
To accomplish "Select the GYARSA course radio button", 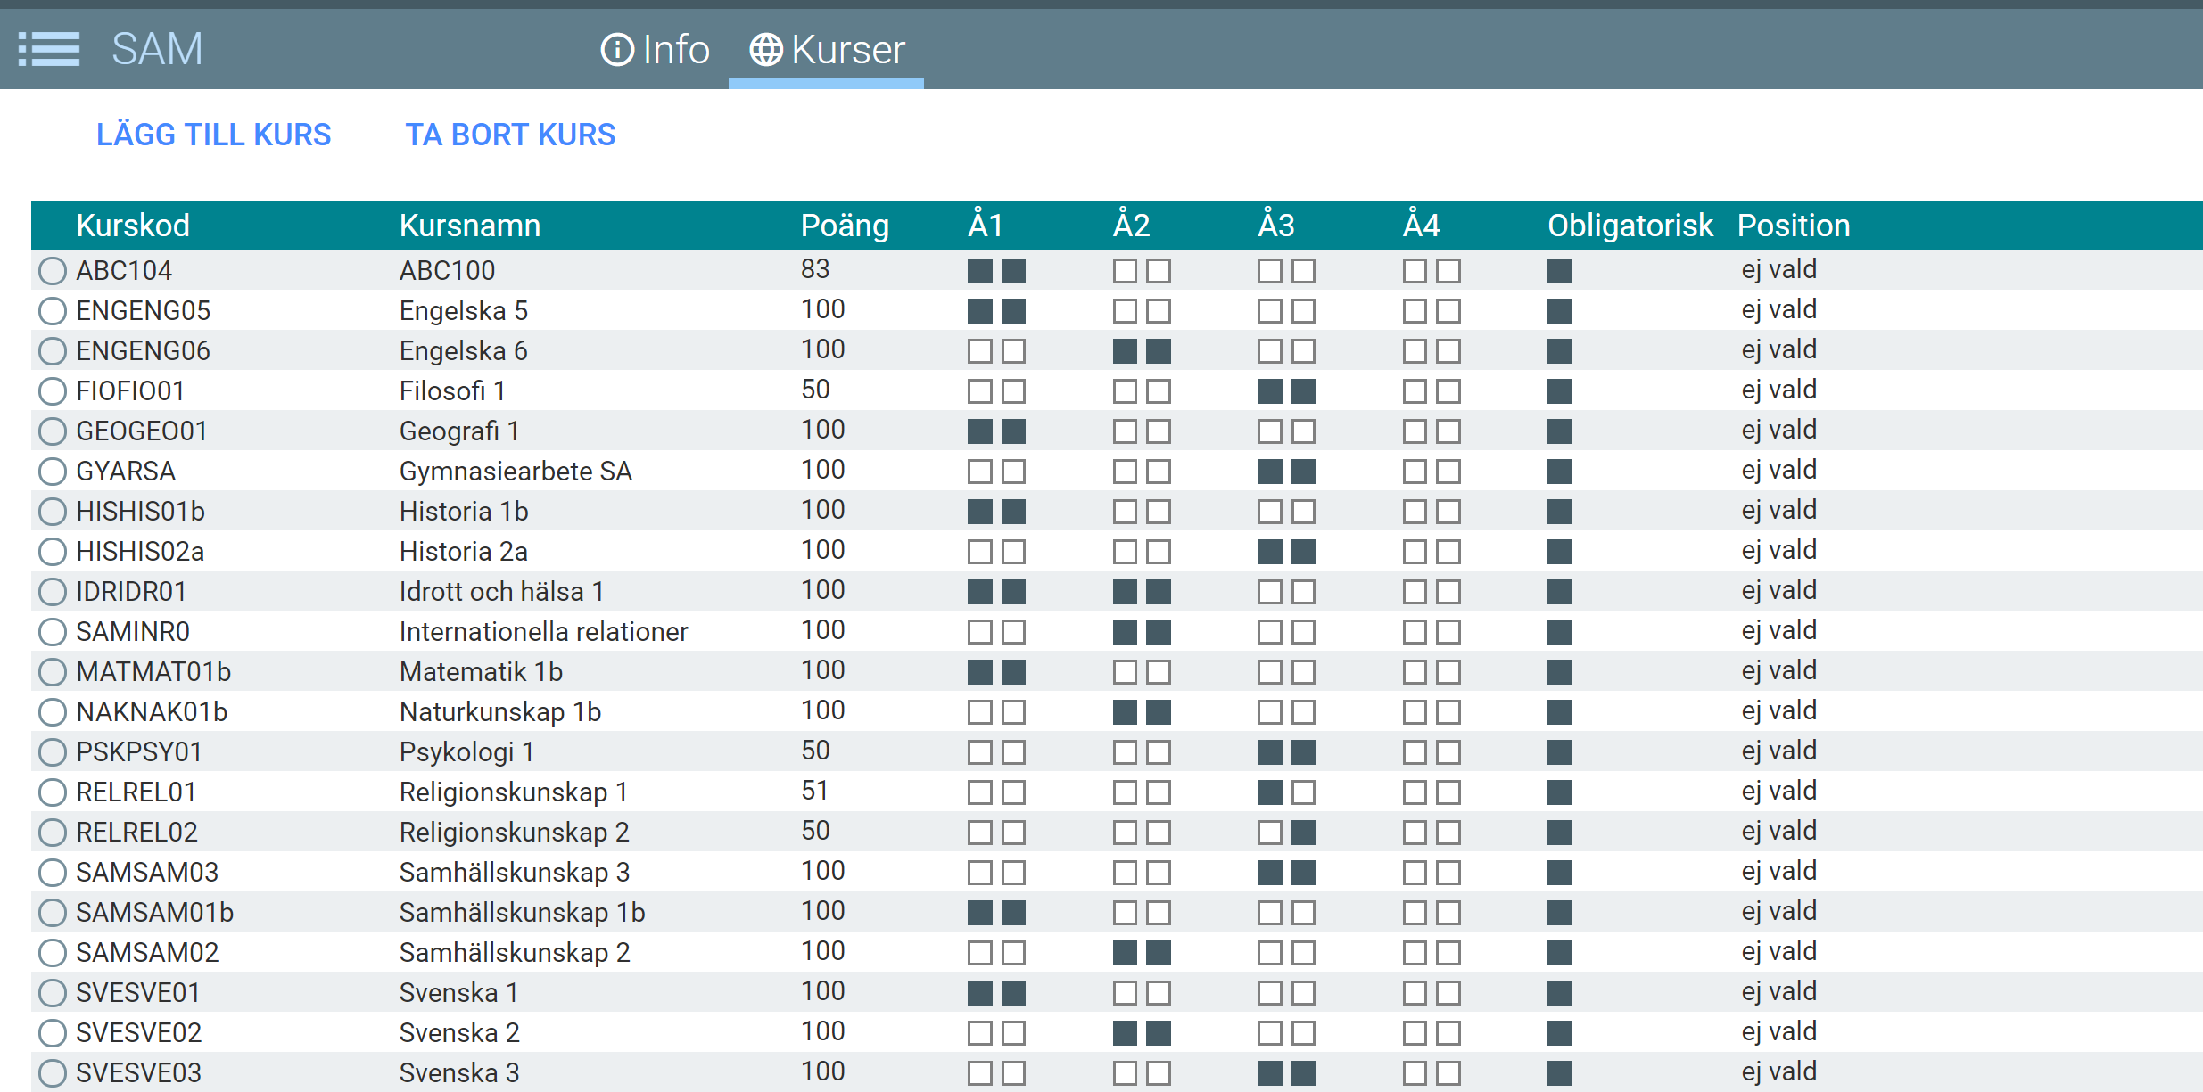I will point(53,471).
